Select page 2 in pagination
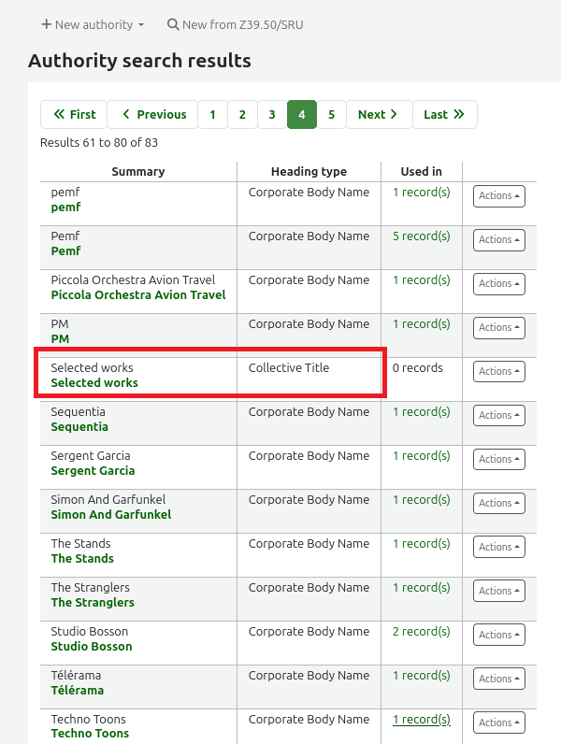Image resolution: width=561 pixels, height=744 pixels. [242, 114]
